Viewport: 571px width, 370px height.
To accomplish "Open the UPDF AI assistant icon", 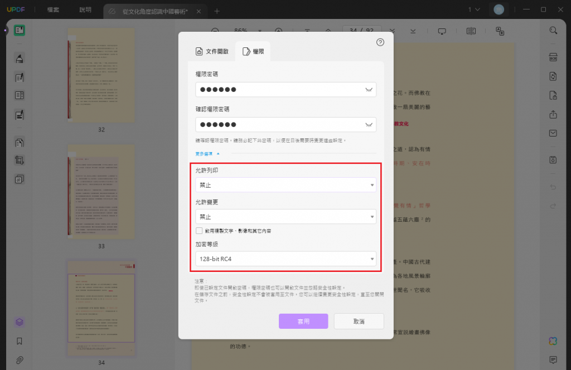I will pos(553,341).
